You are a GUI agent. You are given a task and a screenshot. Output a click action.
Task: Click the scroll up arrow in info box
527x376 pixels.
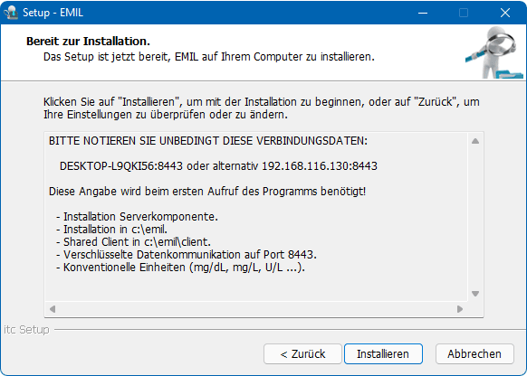pos(475,141)
